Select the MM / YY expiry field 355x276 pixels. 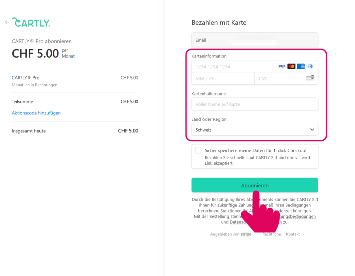coord(223,78)
